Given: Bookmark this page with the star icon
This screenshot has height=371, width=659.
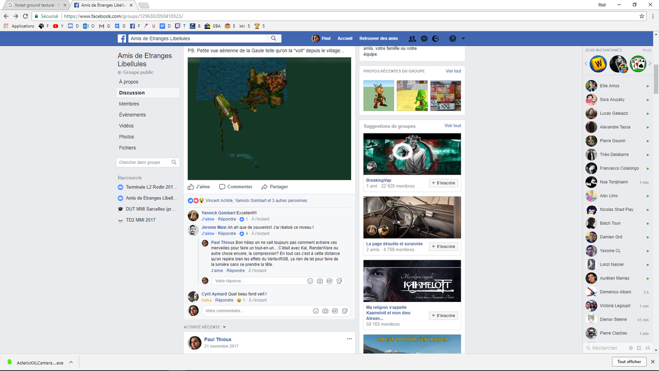Looking at the screenshot, I should (642, 16).
